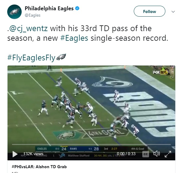
Task: Mute the video using speaker icon
Action: pyautogui.click(x=157, y=154)
